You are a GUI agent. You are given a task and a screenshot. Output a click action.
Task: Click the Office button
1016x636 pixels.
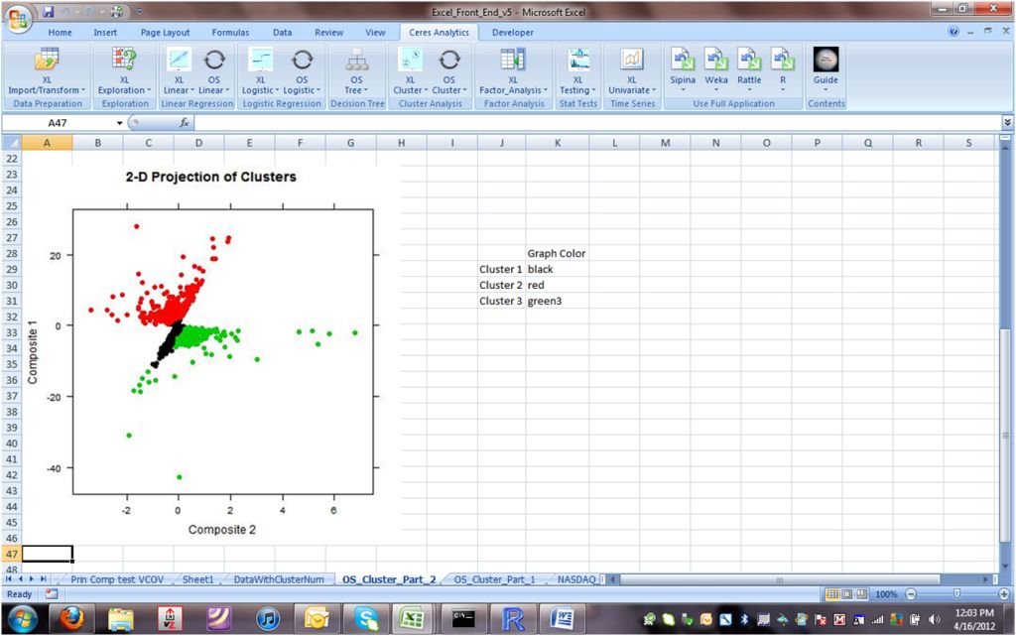tap(18, 18)
